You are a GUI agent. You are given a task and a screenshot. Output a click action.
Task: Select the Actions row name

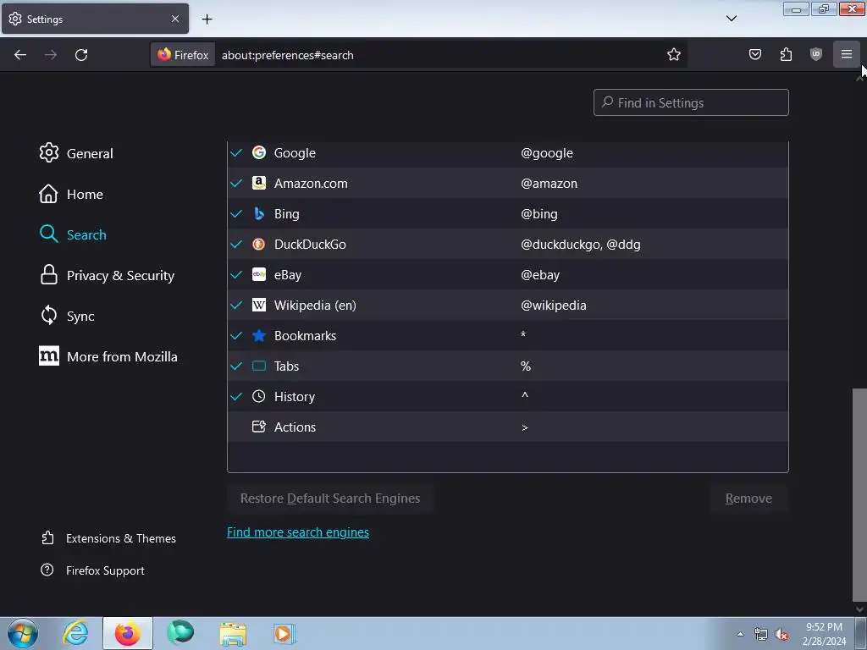click(295, 427)
